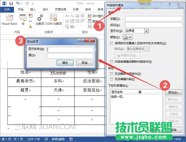Expand the legacy tools dropdown arrow
Viewport: 186px width, 142px height.
point(75,27)
